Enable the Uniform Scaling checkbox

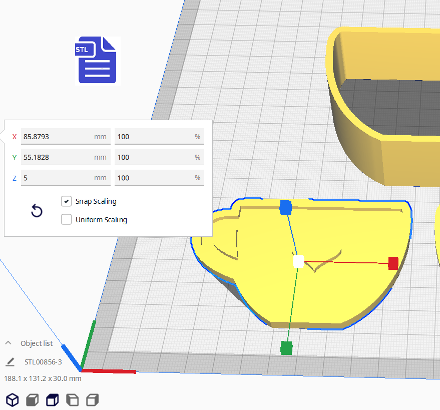click(x=67, y=219)
